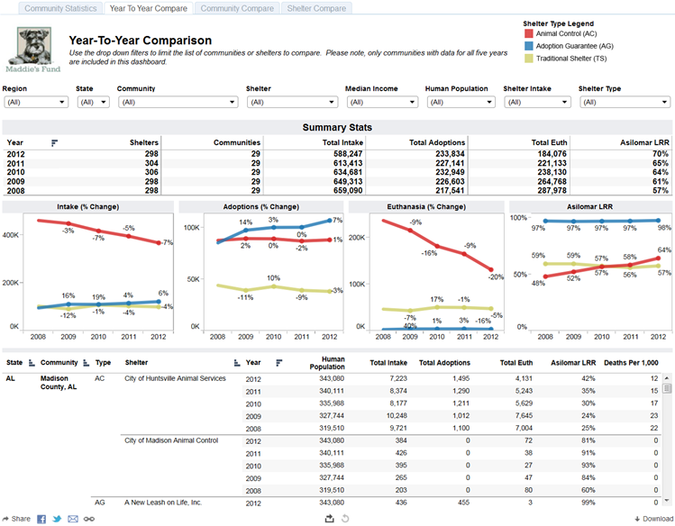This screenshot has height=526, width=675.
Task: Click the export icon in bottom toolbar
Action: pos(329,519)
